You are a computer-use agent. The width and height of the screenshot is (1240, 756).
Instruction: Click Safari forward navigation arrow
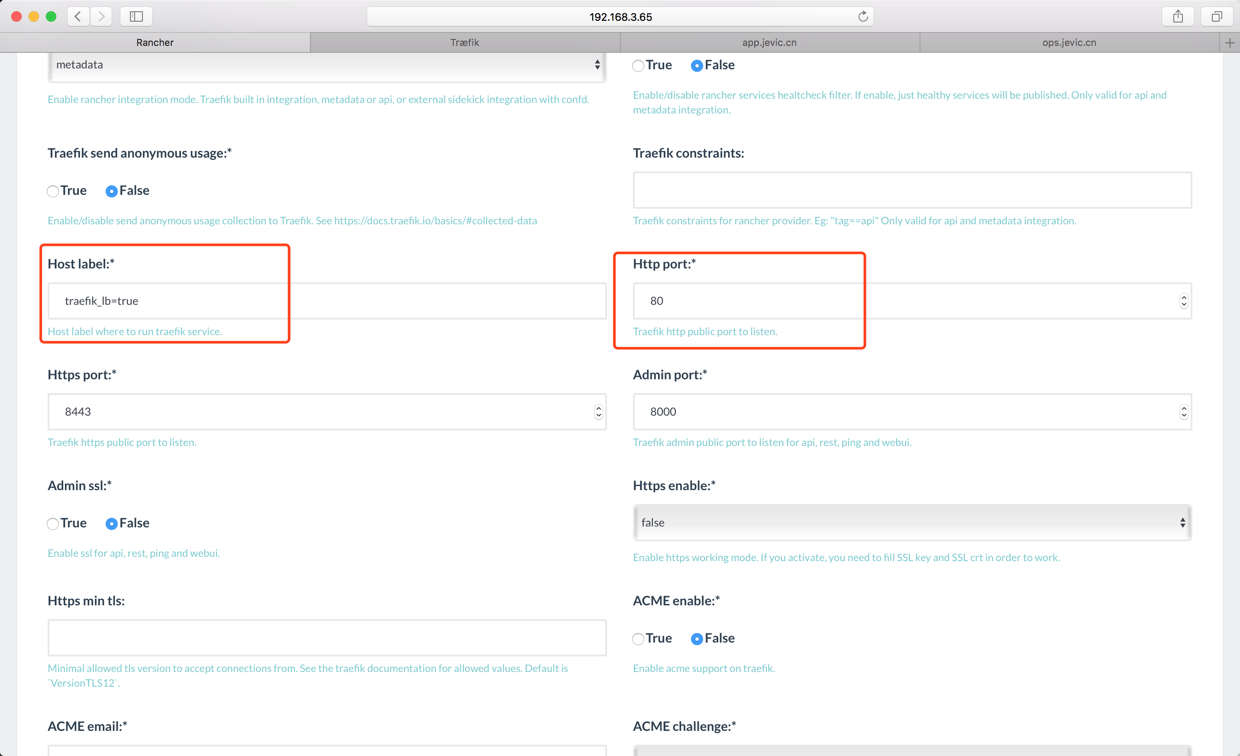point(102,16)
